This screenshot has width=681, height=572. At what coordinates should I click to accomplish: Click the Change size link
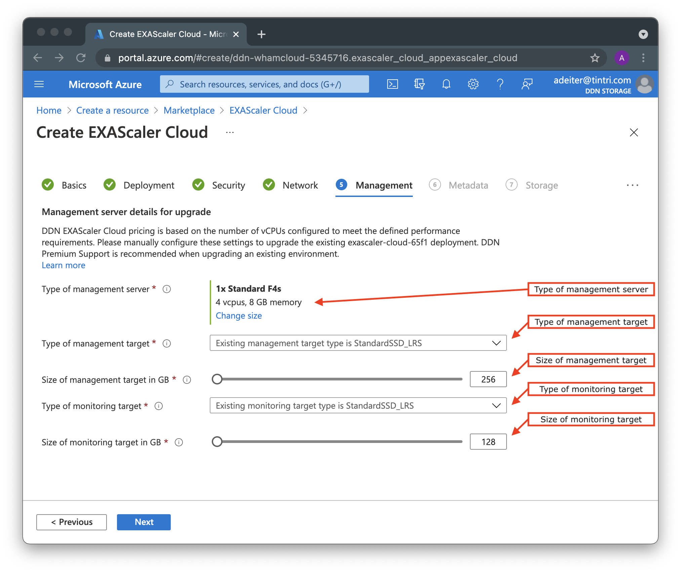239,316
